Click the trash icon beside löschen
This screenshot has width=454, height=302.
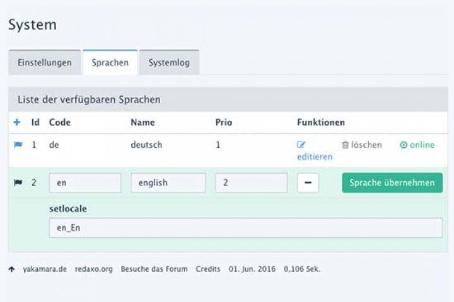(345, 145)
